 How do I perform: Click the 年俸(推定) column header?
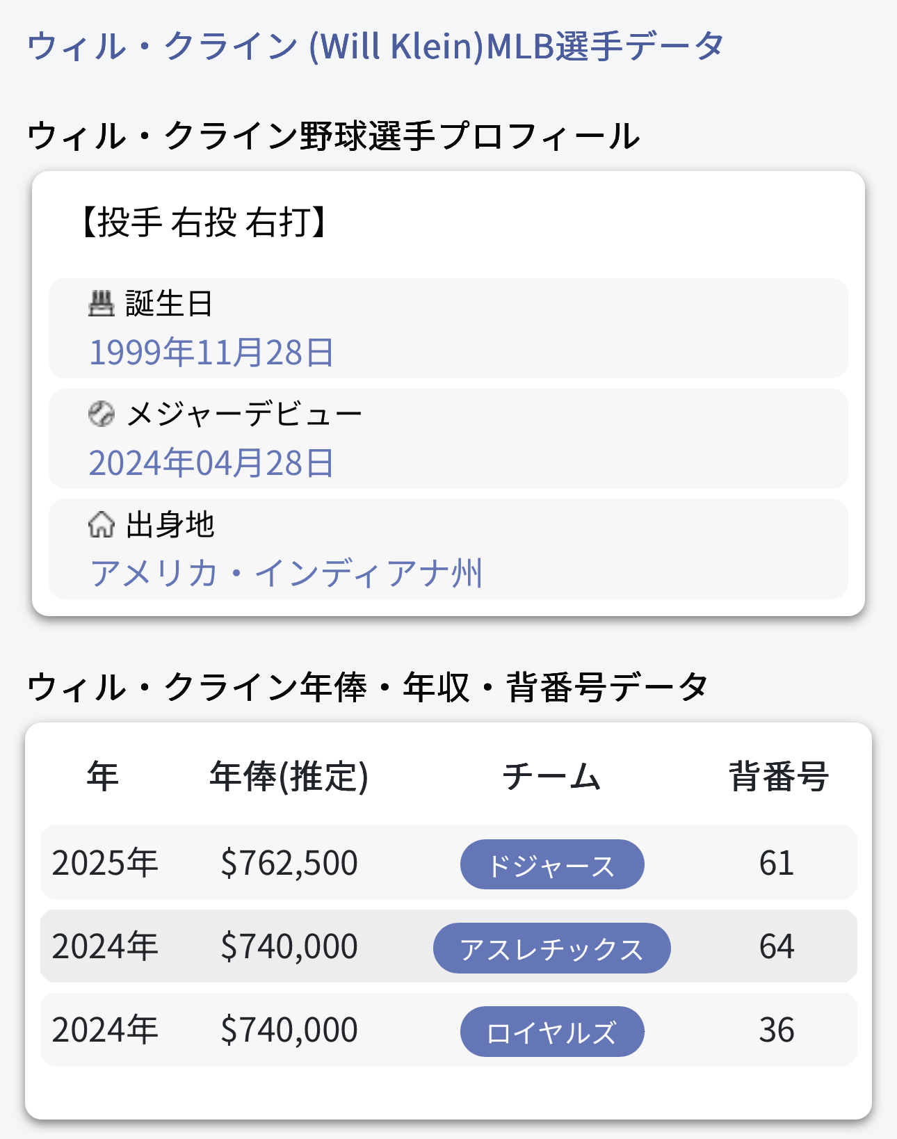(289, 776)
